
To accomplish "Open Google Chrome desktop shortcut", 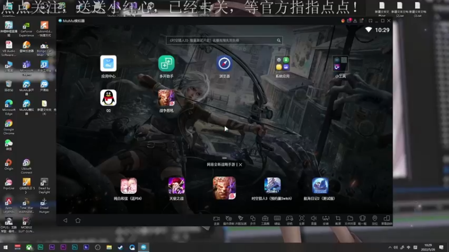I will click(8, 127).
